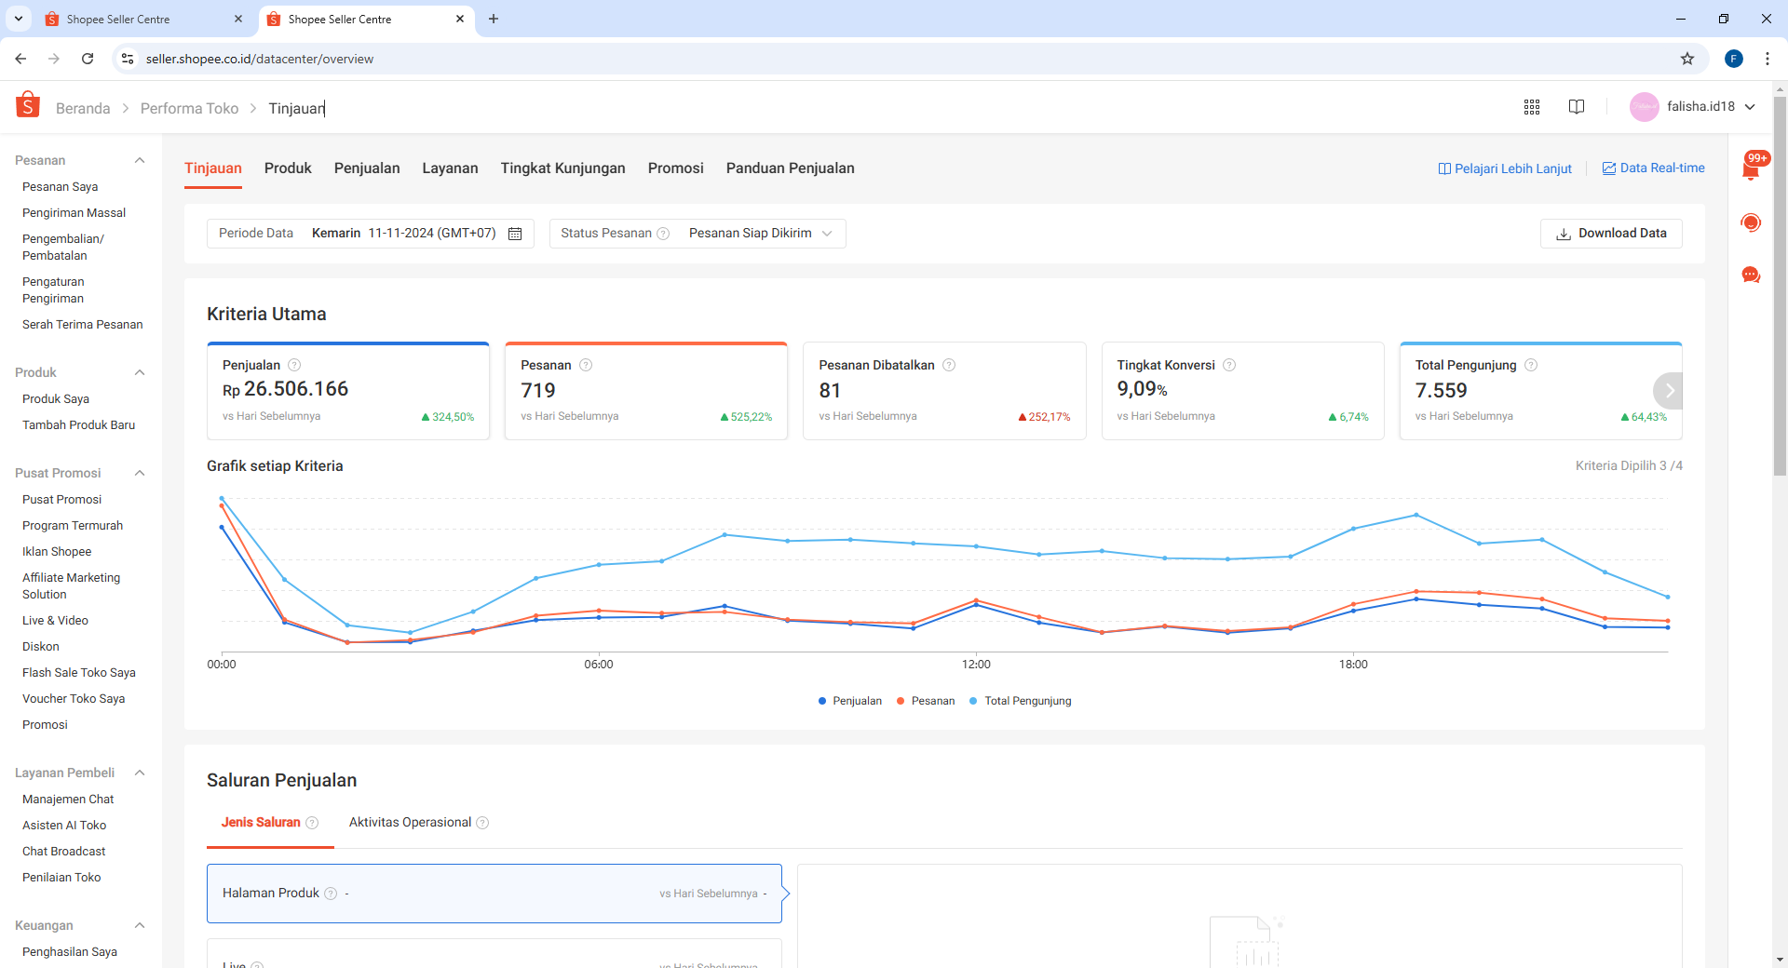1788x968 pixels.
Task: Click the page vertical scrollbar thumb
Action: coord(1780,285)
